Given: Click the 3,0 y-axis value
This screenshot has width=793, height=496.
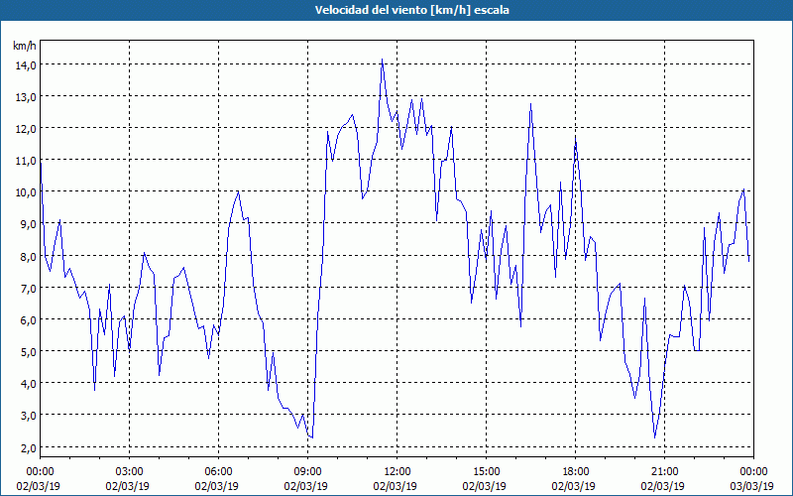Looking at the screenshot, I should [x=29, y=416].
